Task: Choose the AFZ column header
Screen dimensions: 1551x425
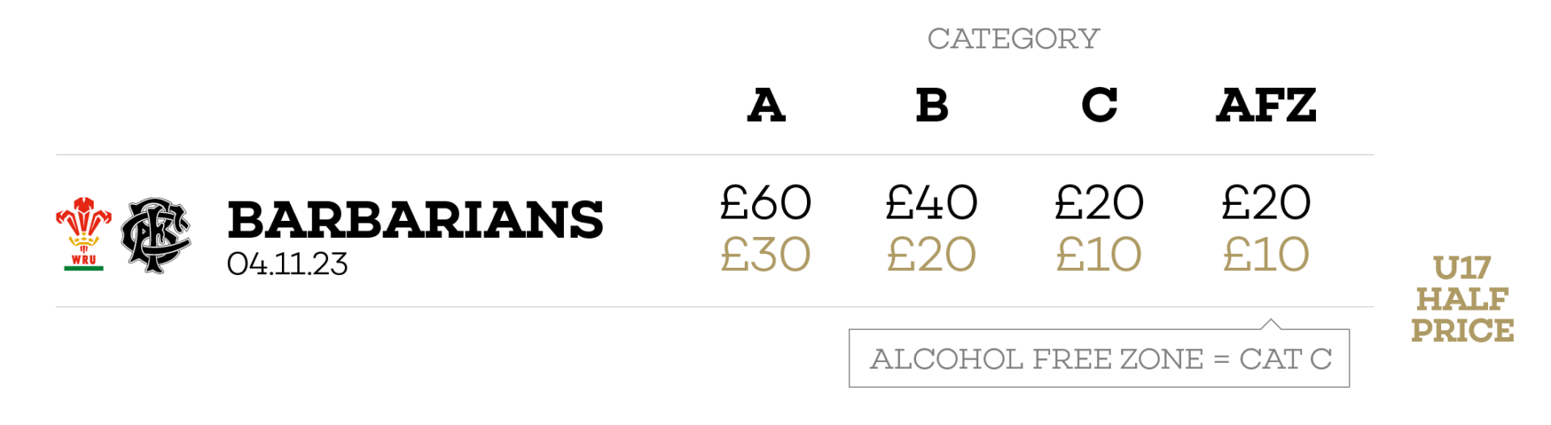Action: (x=1266, y=106)
